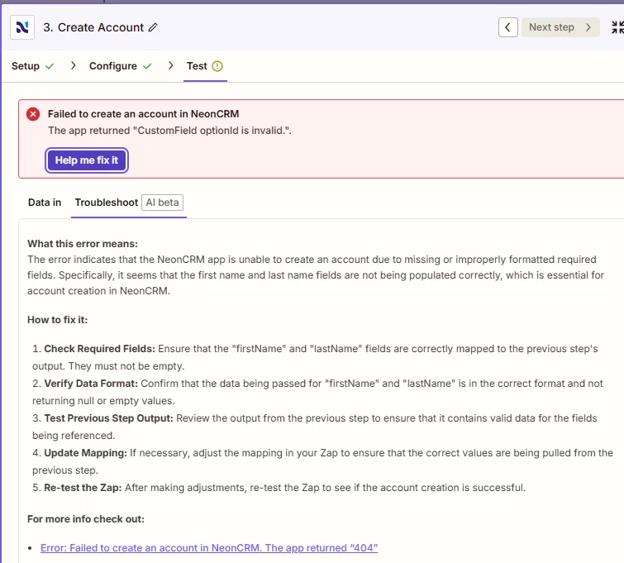Click the red error icon in alert
Viewport: 624px width, 563px height.
coord(33,114)
